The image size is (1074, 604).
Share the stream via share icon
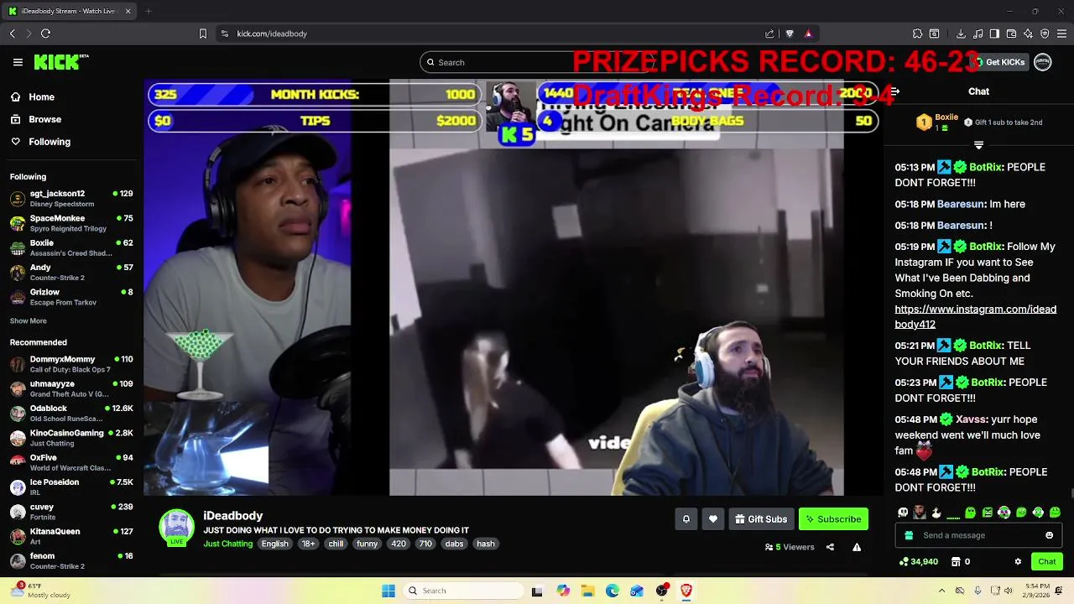830,547
